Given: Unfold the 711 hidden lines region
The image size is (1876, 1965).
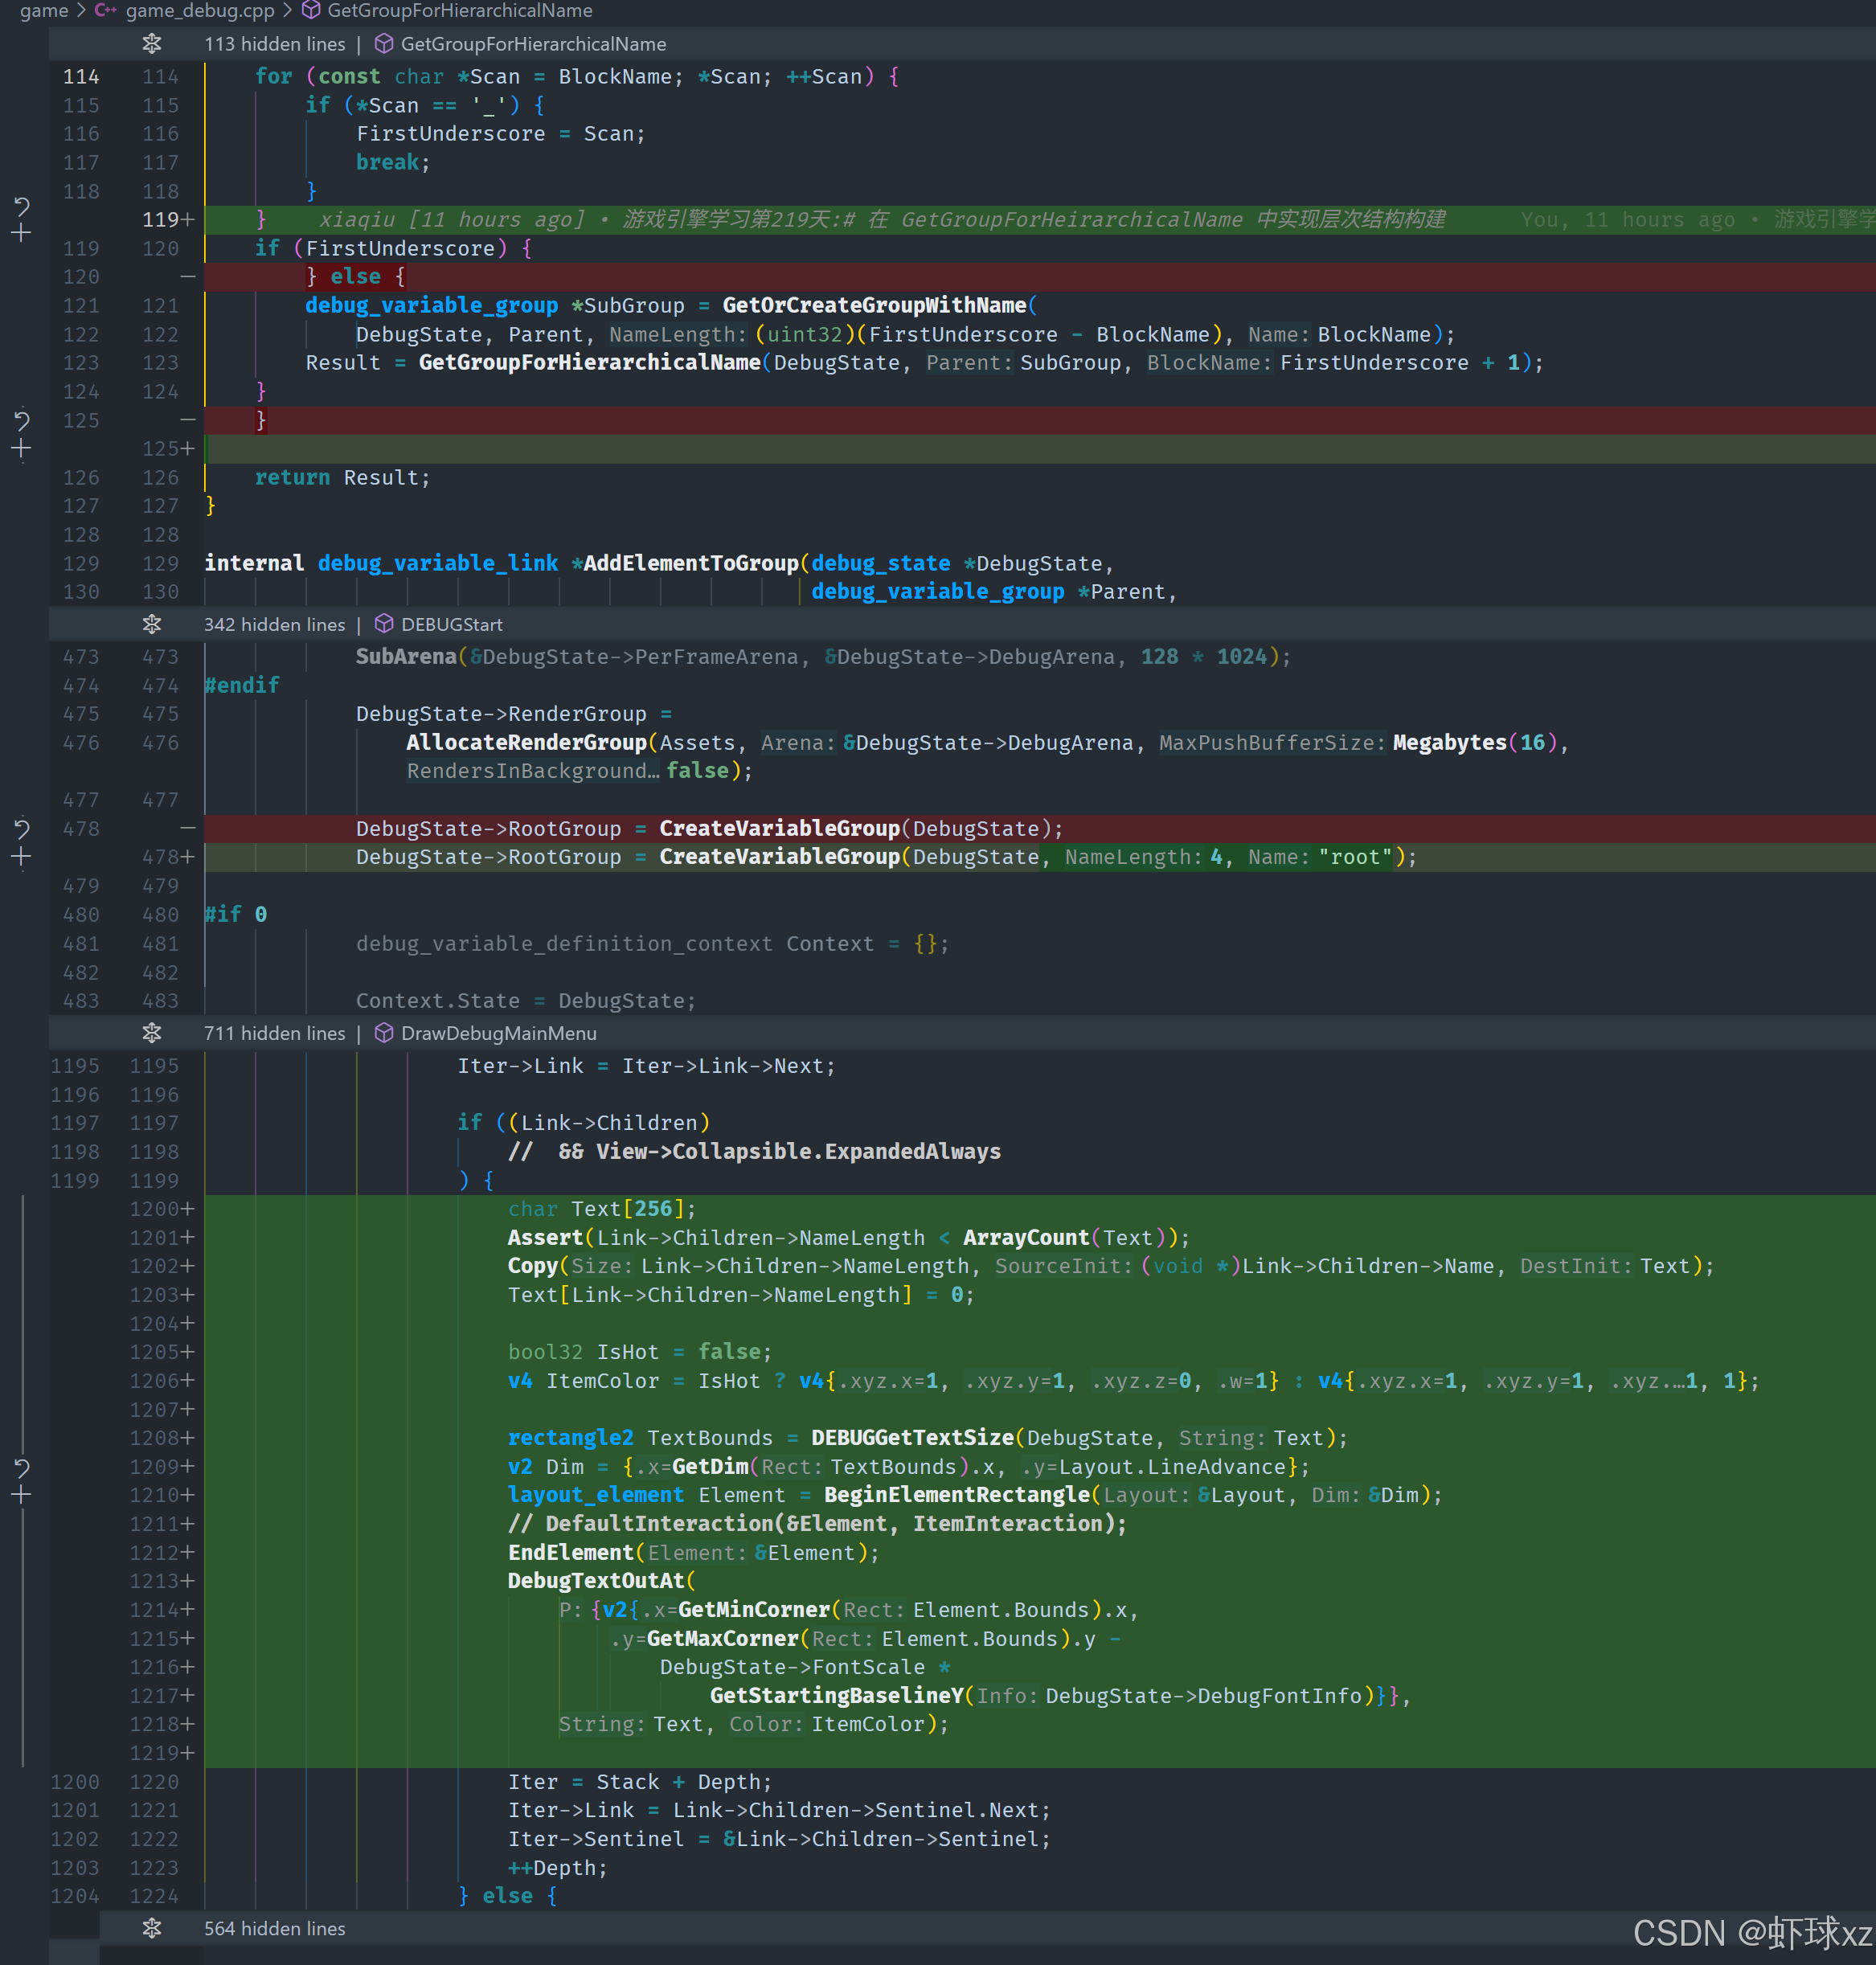Looking at the screenshot, I should click(151, 1033).
